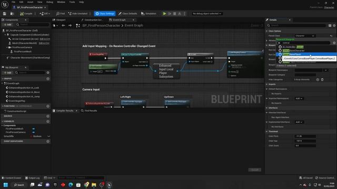Click the Add button in My Blueprint panel

pyautogui.click(x=7, y=72)
